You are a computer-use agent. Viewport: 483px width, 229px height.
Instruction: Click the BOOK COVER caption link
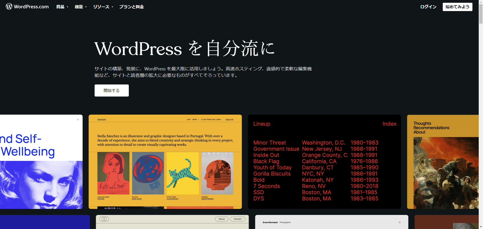137,199
